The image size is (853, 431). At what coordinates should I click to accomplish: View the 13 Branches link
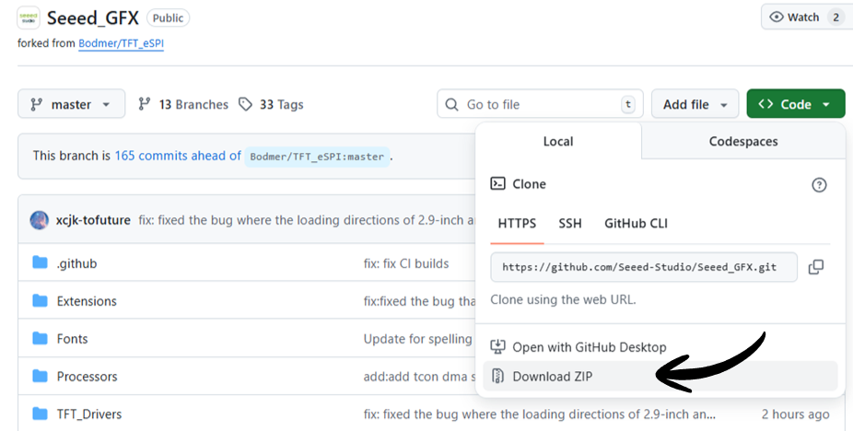(182, 104)
